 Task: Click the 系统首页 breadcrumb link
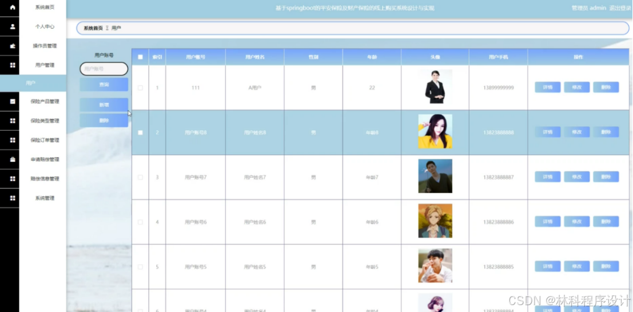[x=93, y=28]
